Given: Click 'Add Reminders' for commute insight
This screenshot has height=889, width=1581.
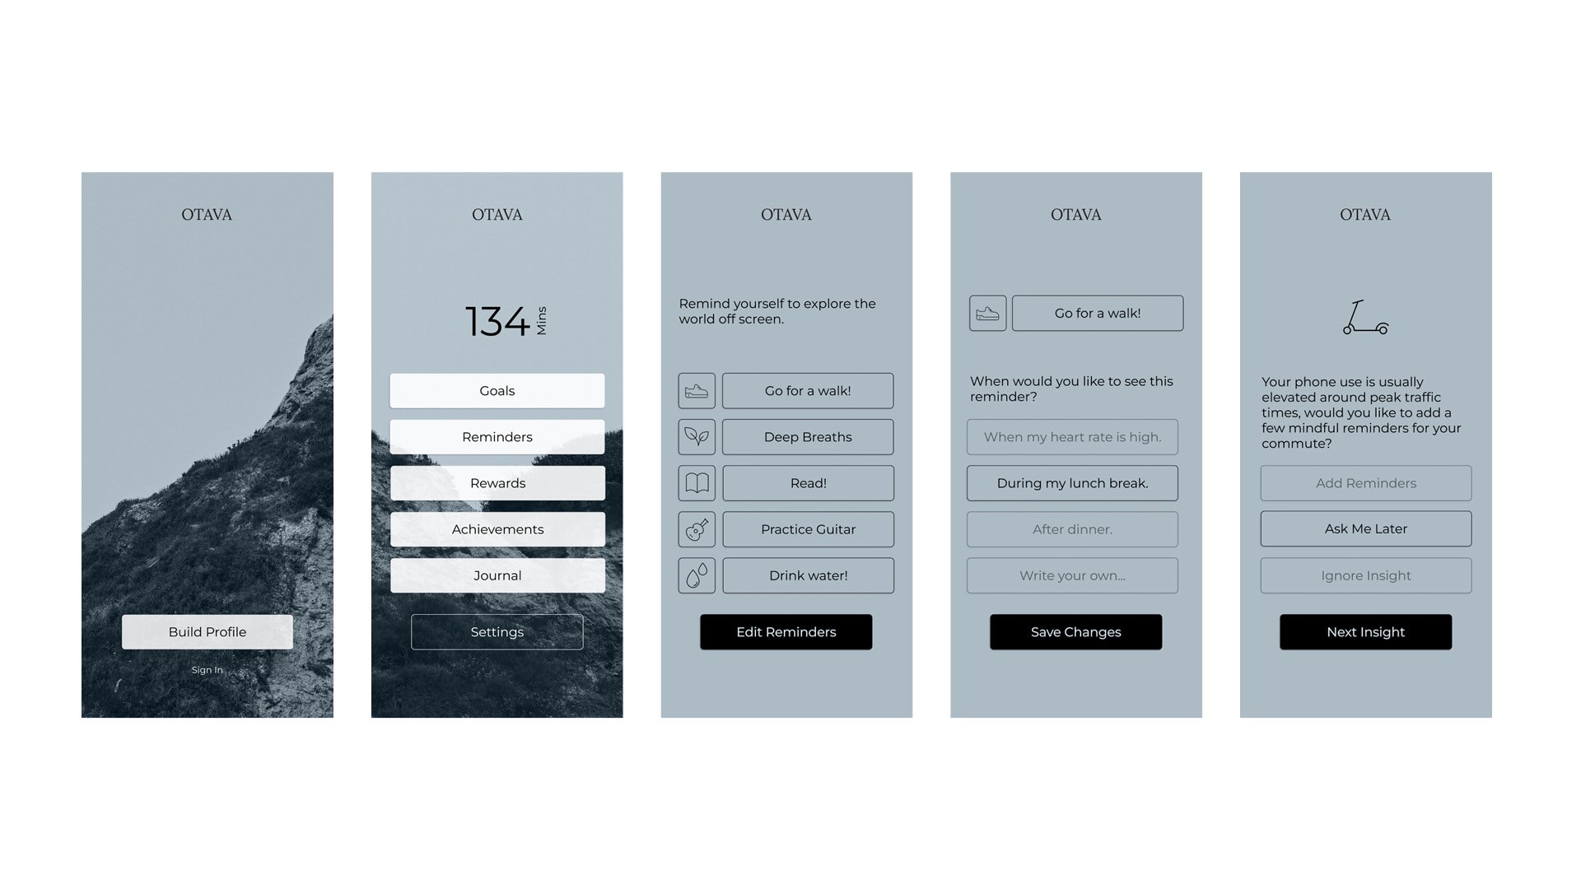Looking at the screenshot, I should coord(1365,483).
